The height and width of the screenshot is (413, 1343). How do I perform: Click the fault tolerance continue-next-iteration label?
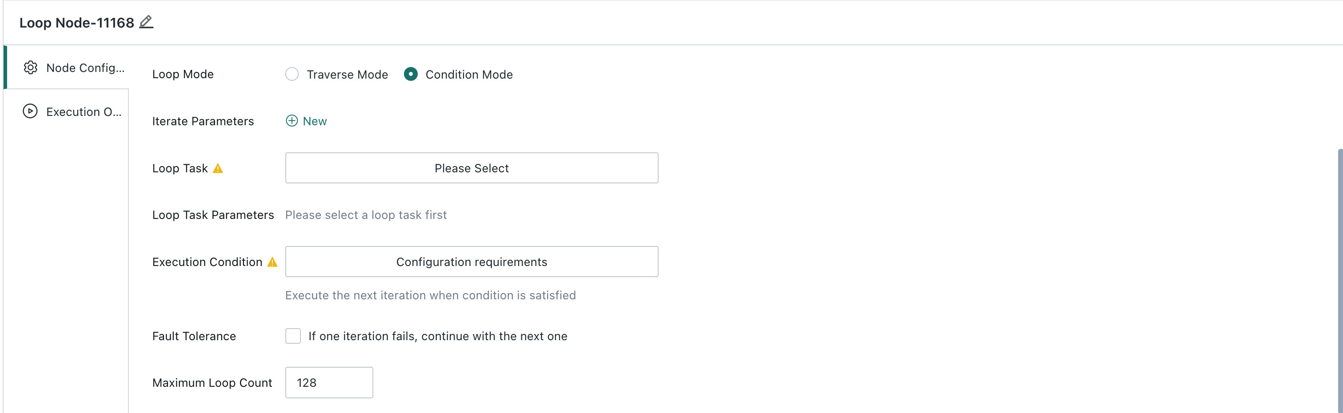point(438,336)
